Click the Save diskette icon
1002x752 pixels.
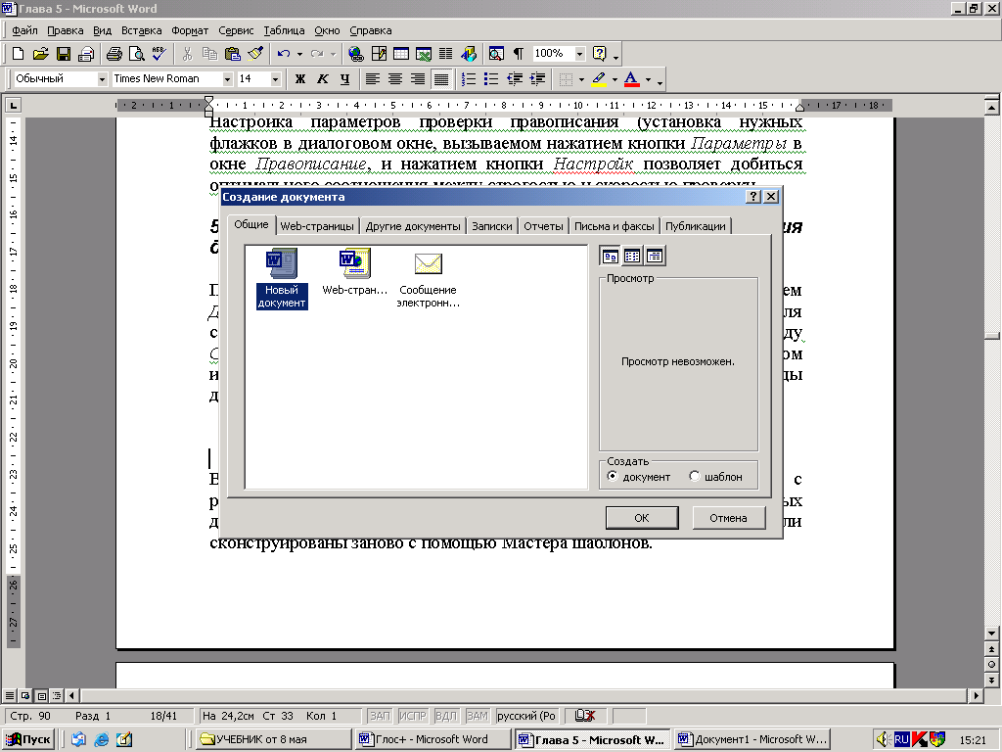(64, 54)
